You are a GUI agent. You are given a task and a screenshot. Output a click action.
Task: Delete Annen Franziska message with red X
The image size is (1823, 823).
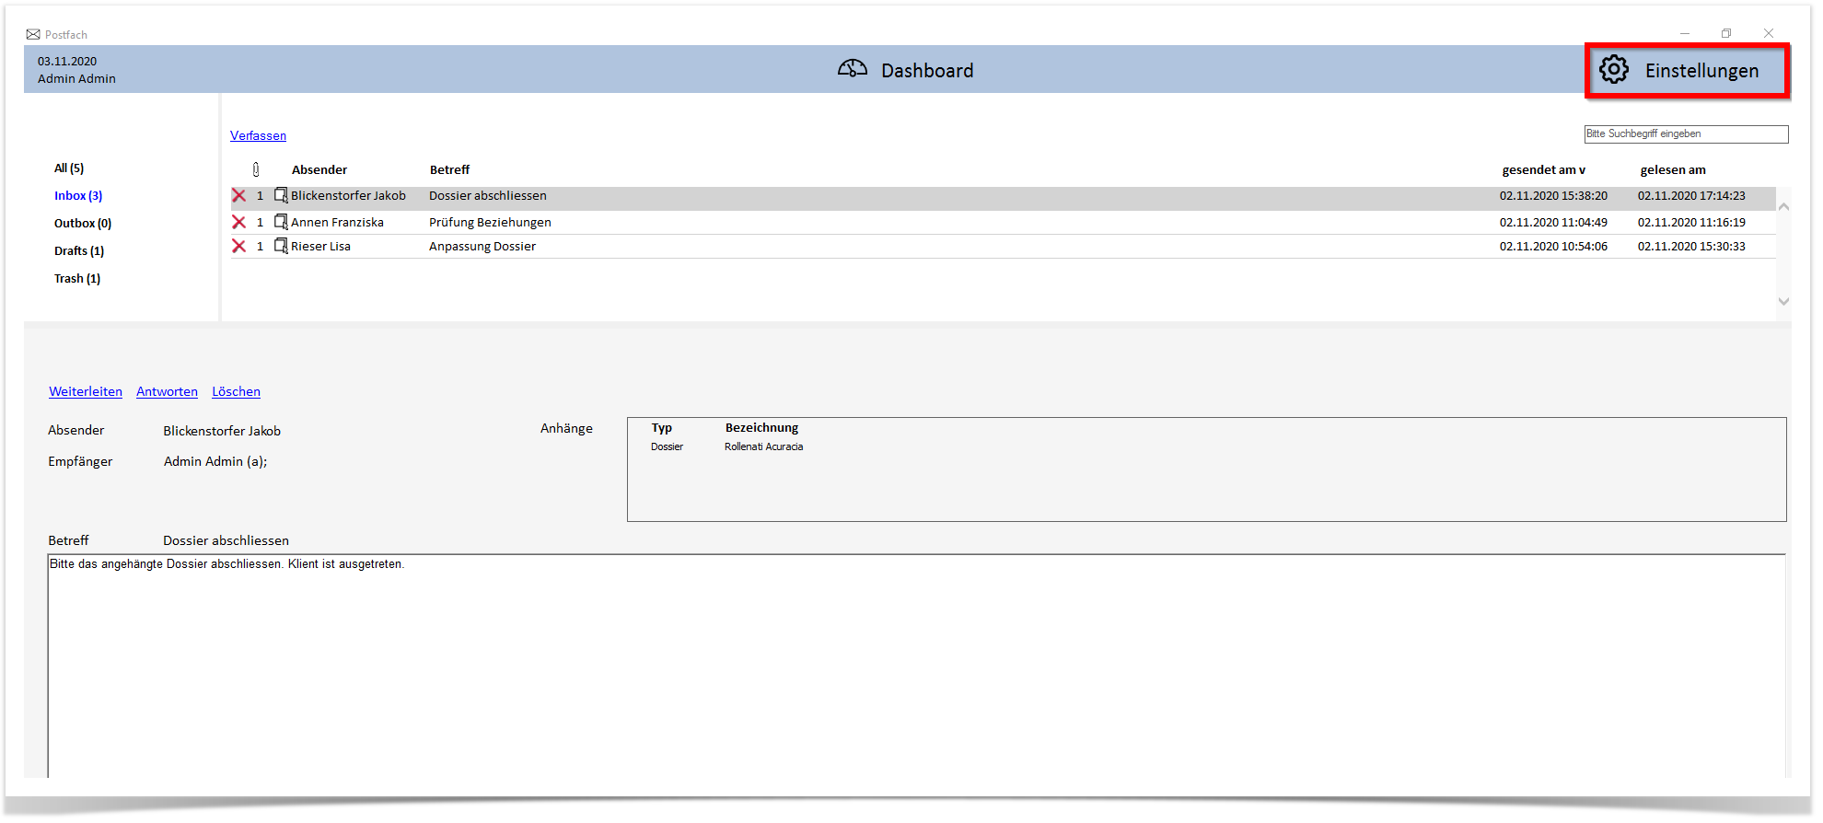click(238, 222)
